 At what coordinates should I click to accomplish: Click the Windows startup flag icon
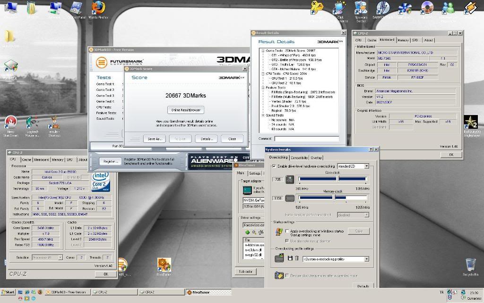pyautogui.click(x=279, y=232)
